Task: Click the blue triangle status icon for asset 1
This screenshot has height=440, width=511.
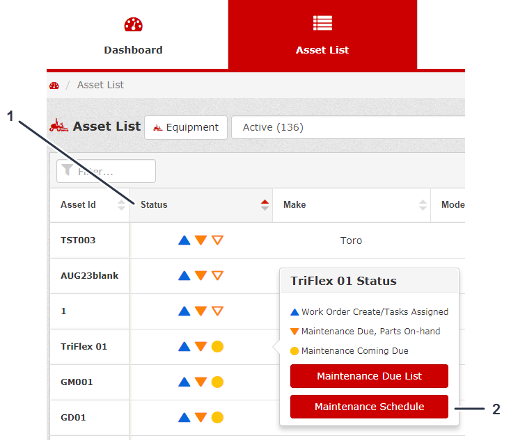Action: [184, 311]
